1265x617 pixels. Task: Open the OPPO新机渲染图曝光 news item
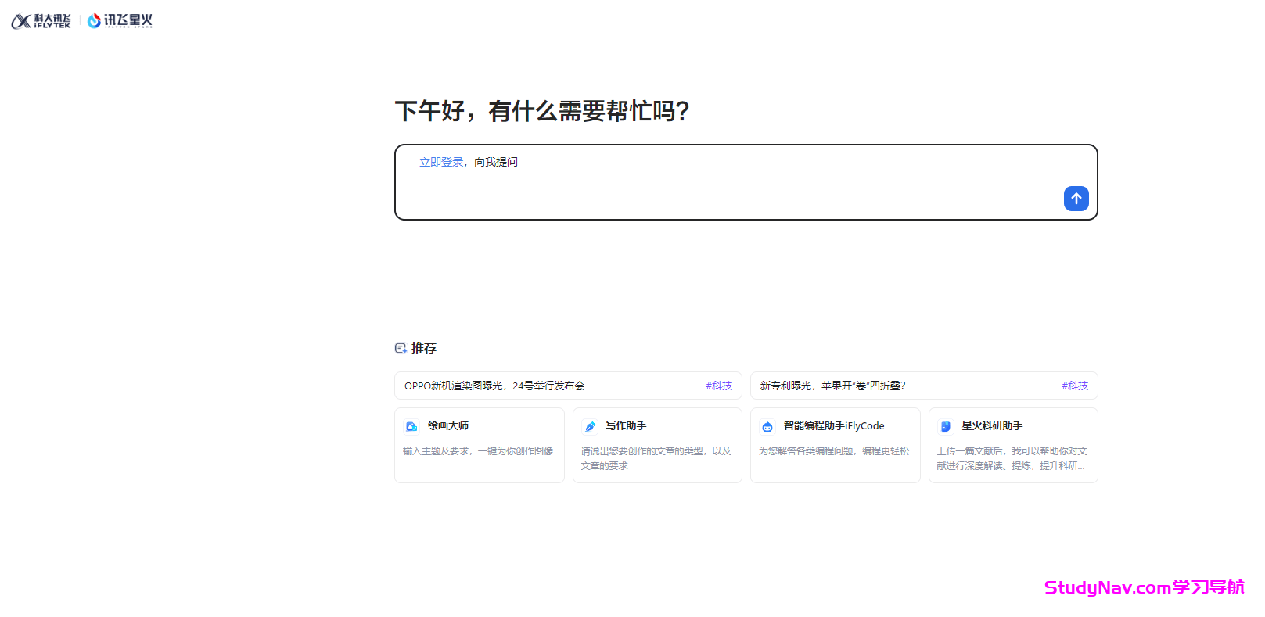click(569, 386)
